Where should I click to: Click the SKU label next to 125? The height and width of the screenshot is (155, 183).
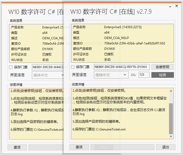133,75
